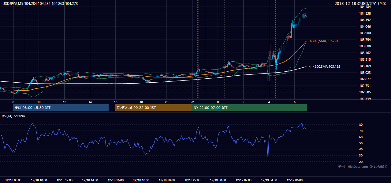Click the 102.731 price axis label
The image size is (391, 183).
click(x=365, y=86)
